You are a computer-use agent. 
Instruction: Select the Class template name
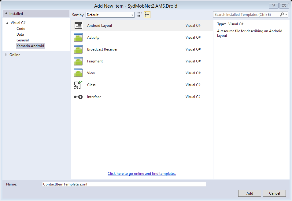[x=91, y=85]
